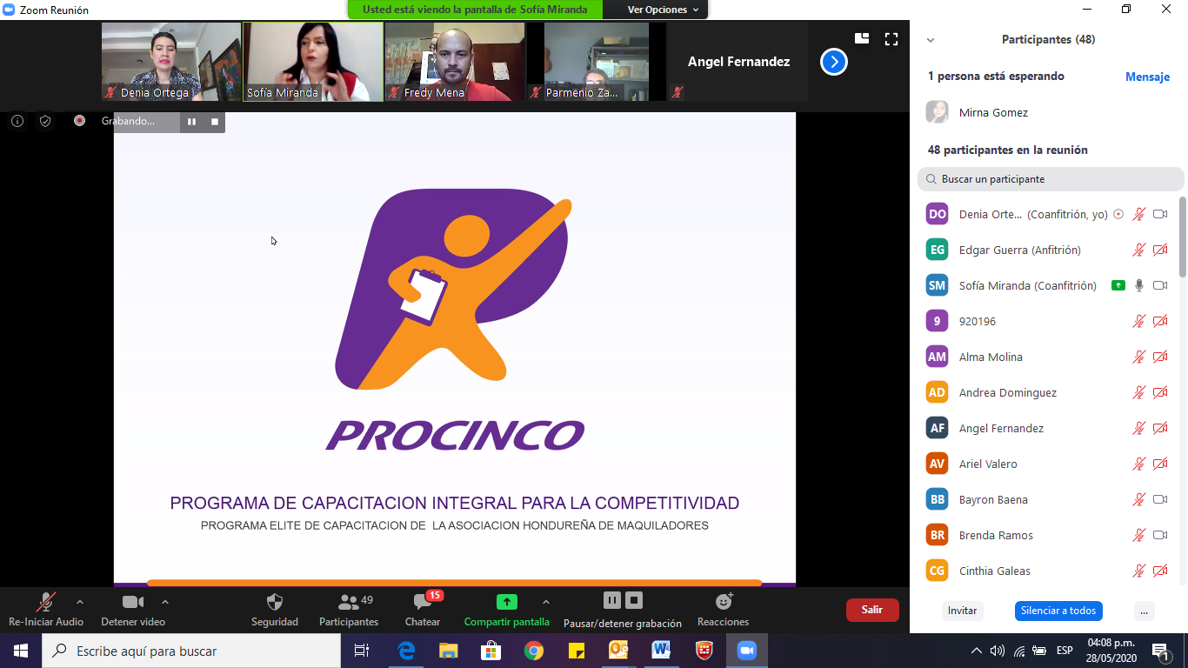Screen dimensions: 1188x668
Task: Stop recording next to Grabando label
Action: click(x=215, y=122)
